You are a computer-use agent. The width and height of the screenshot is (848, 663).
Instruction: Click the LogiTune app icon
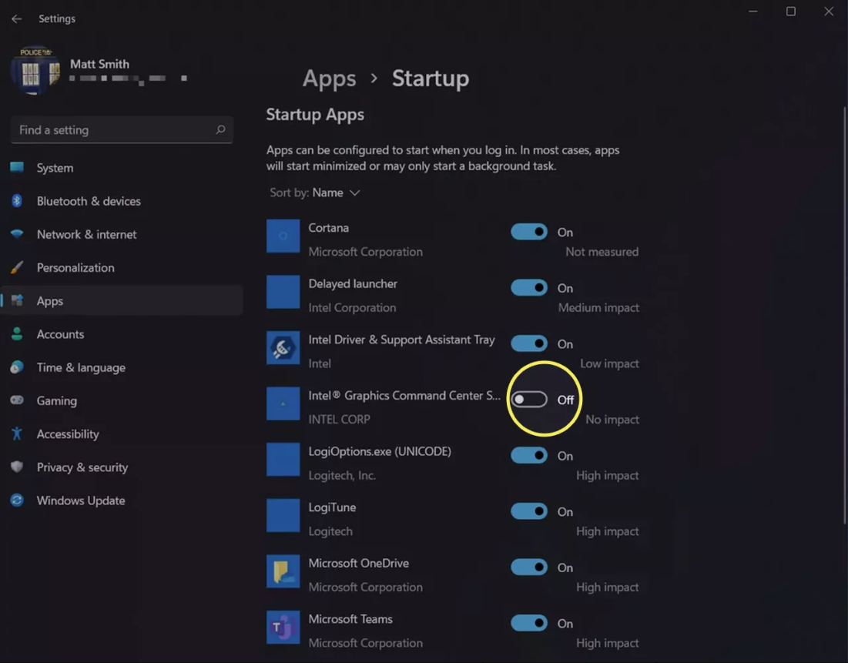point(283,515)
